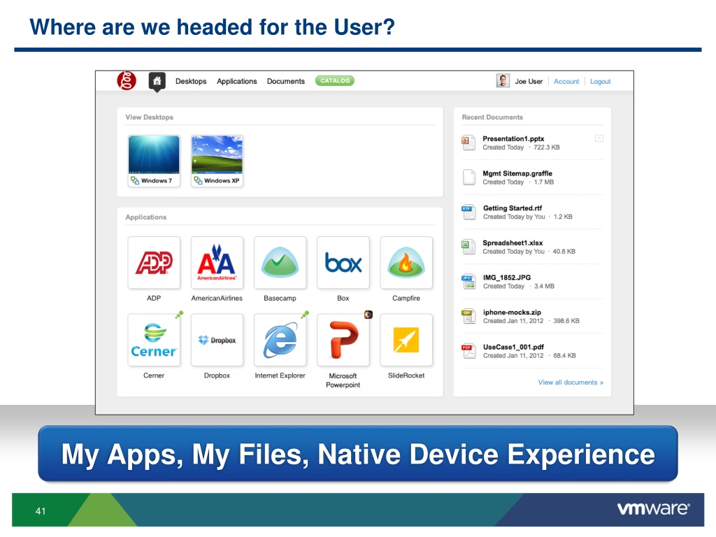Open Microsoft Powerpoint app
Image resolution: width=716 pixels, height=537 pixels.
click(x=343, y=340)
